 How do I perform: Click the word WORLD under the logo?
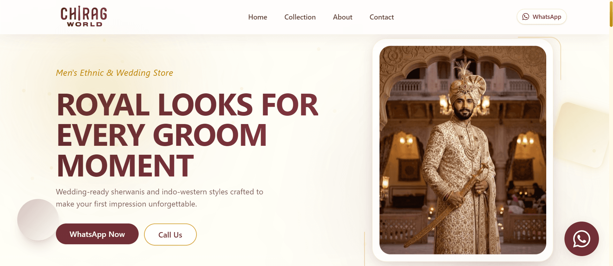[x=85, y=24]
